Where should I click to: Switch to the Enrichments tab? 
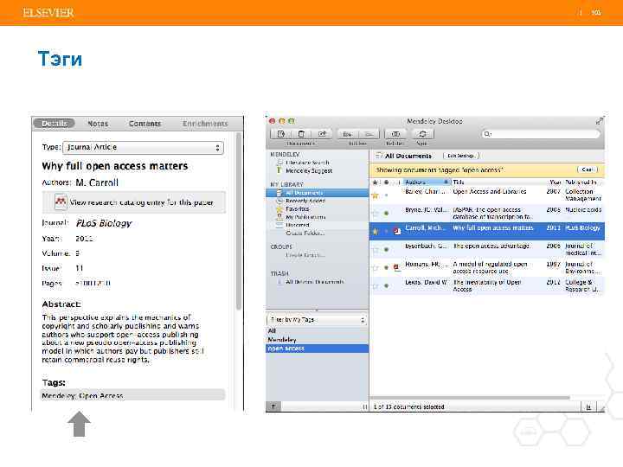pyautogui.click(x=205, y=124)
